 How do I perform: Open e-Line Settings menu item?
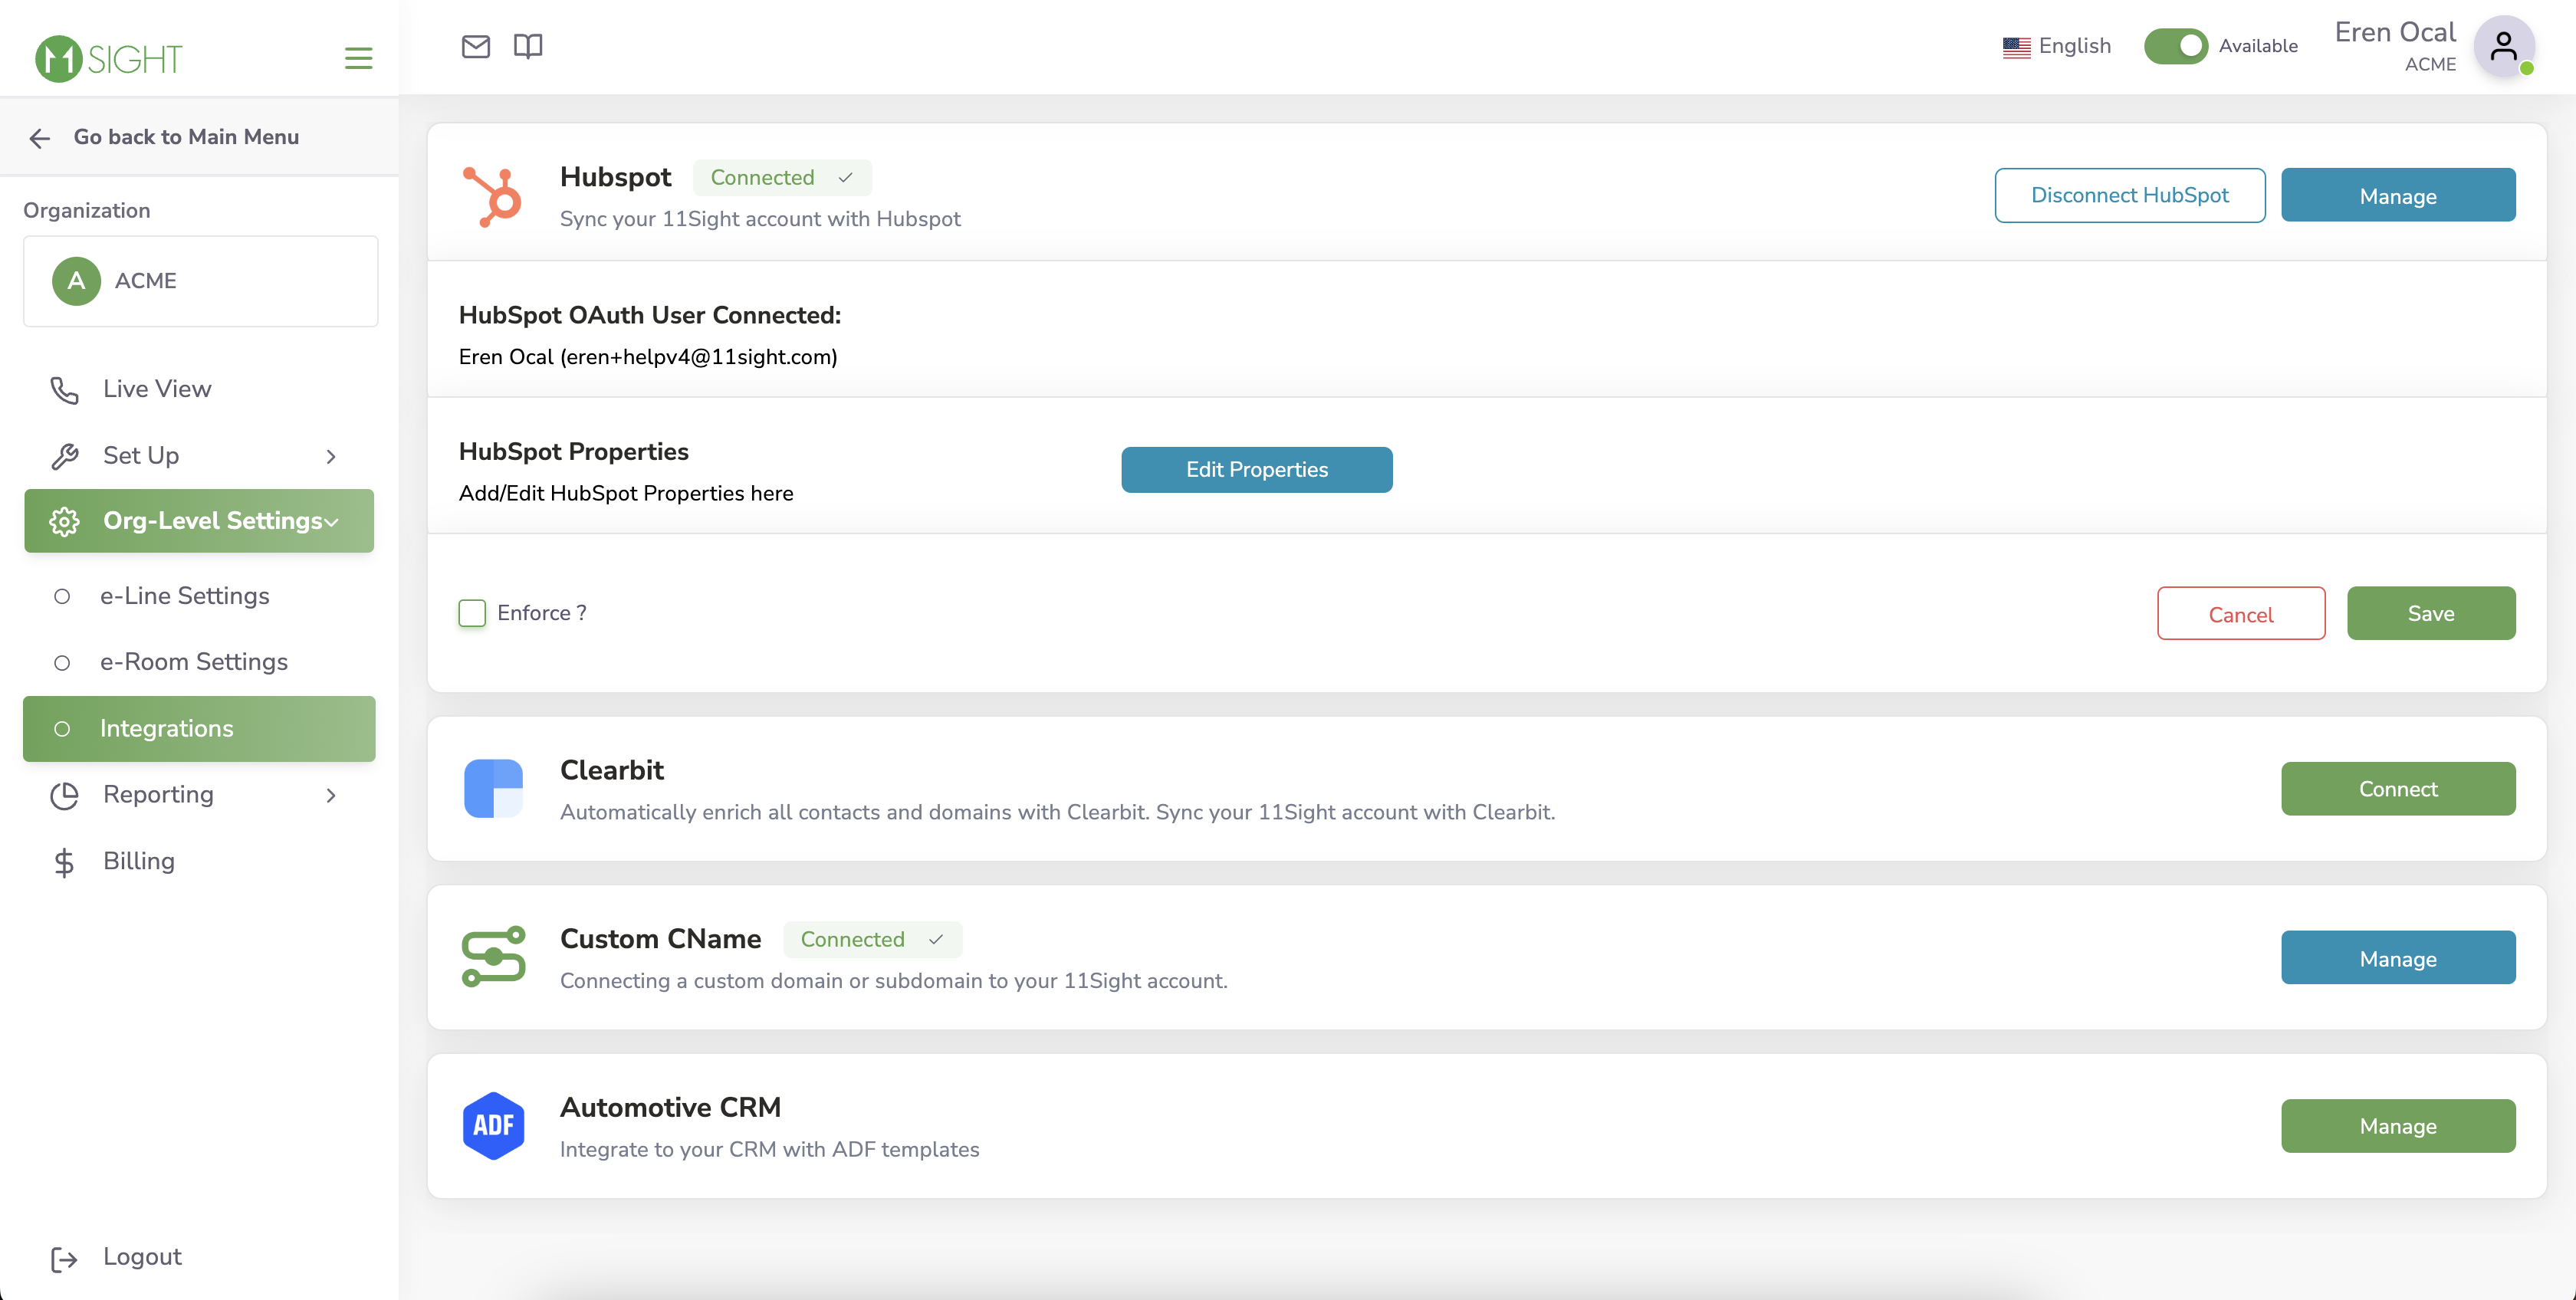[x=184, y=596]
